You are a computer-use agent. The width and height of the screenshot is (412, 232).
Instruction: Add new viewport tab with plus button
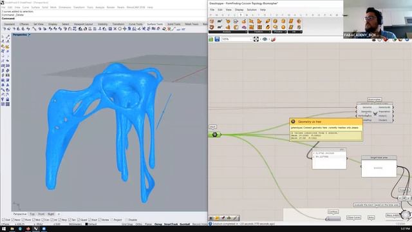[x=59, y=214]
